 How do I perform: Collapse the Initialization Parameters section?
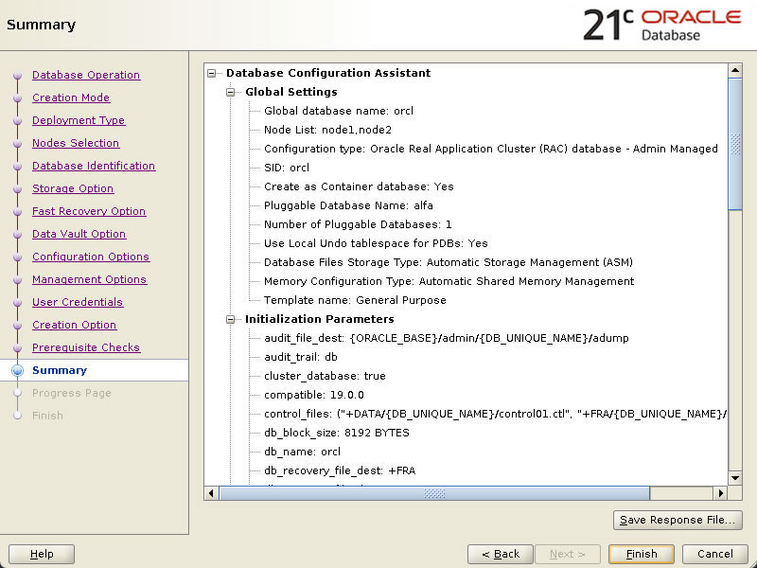click(230, 319)
